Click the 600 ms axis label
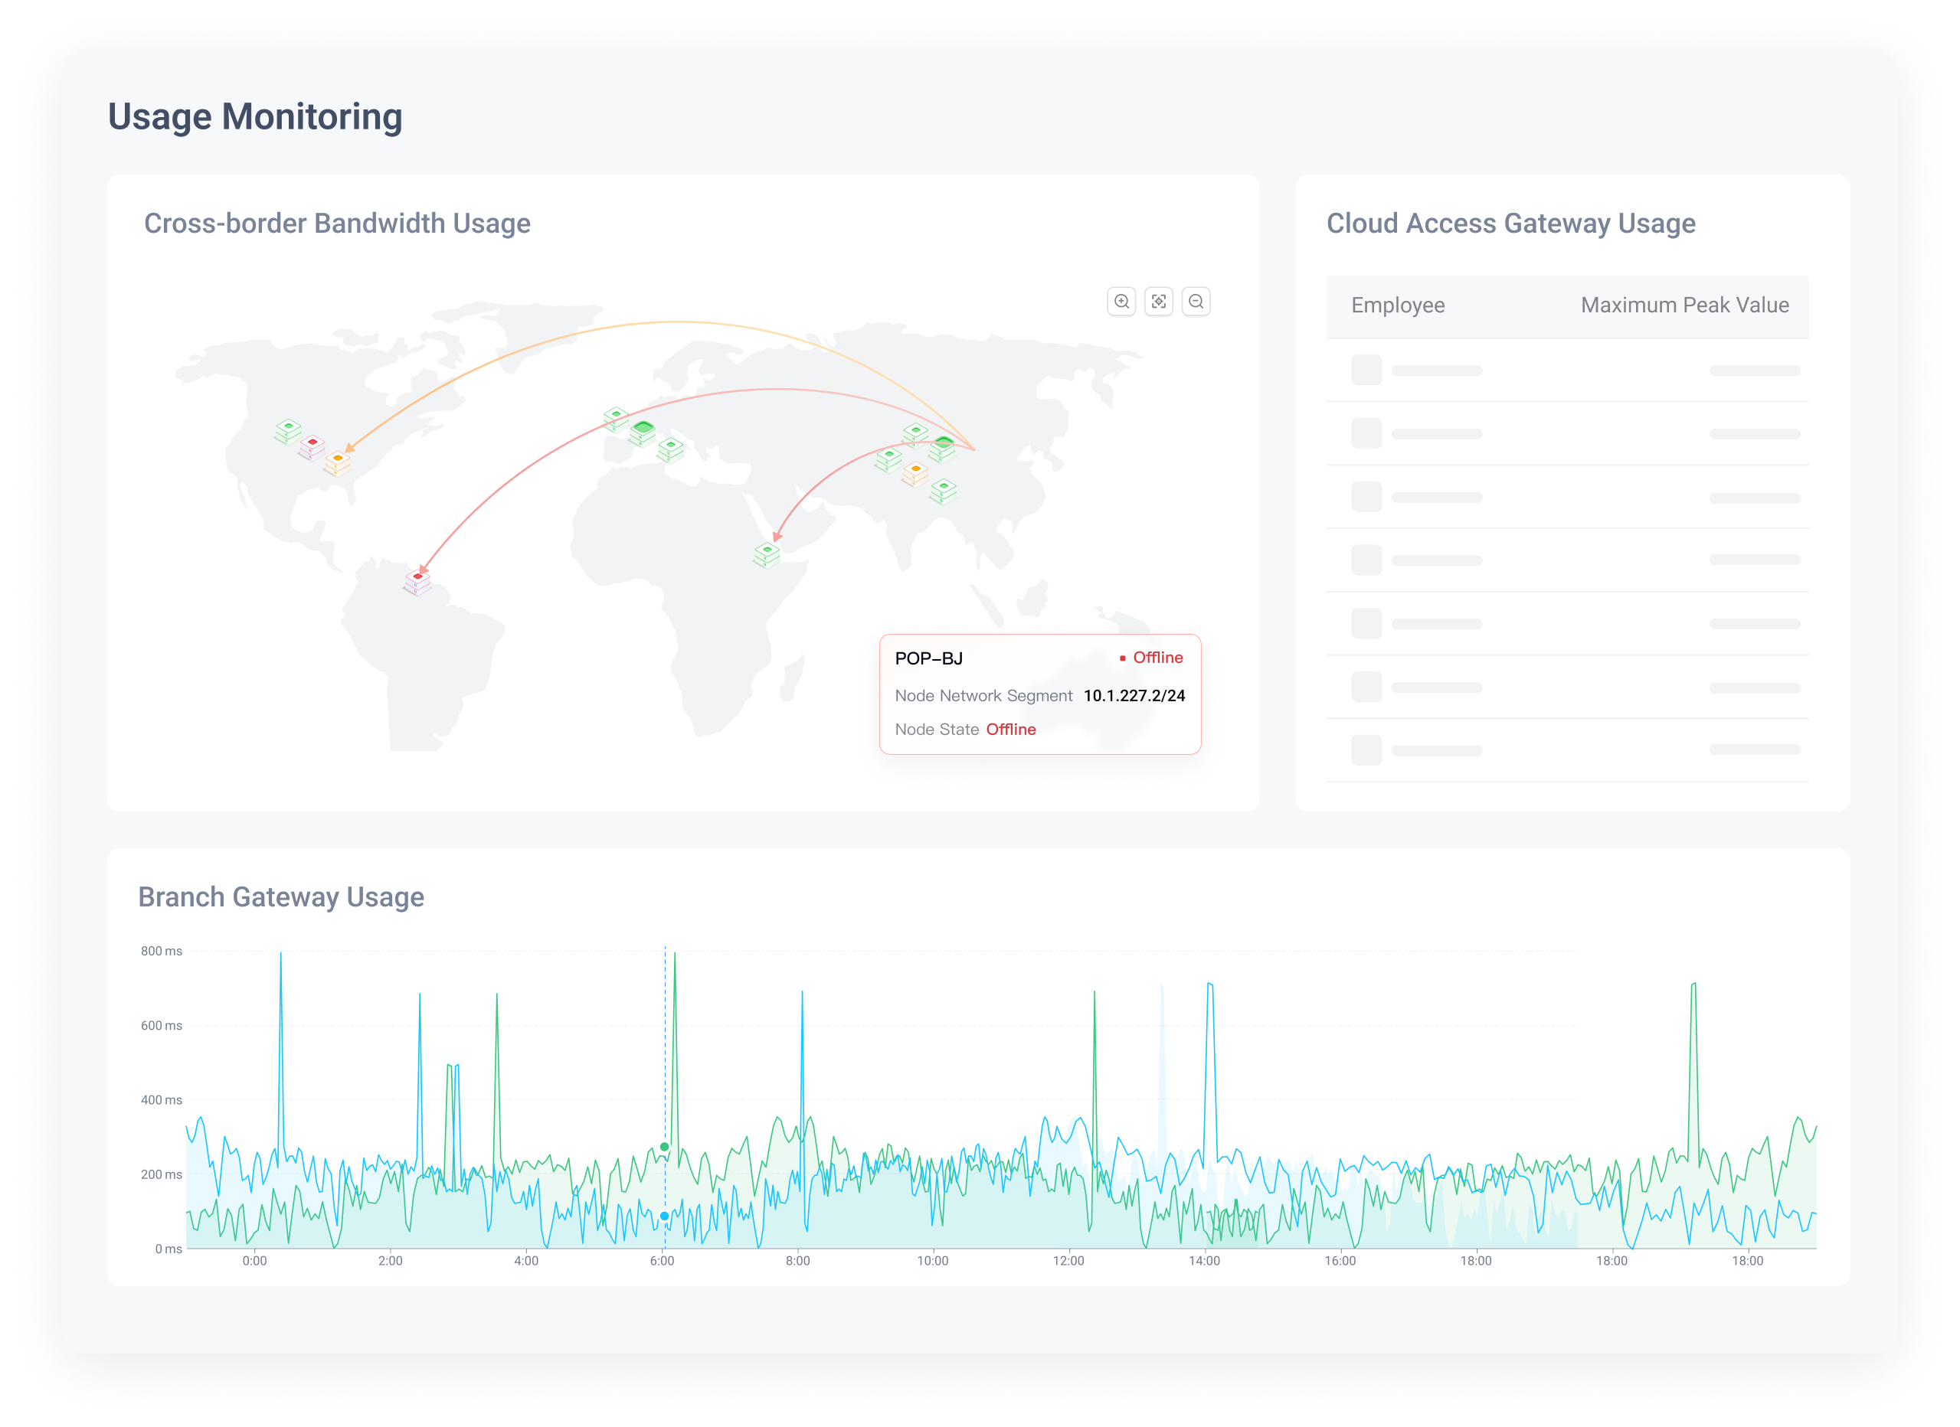1960x1427 pixels. point(162,1025)
